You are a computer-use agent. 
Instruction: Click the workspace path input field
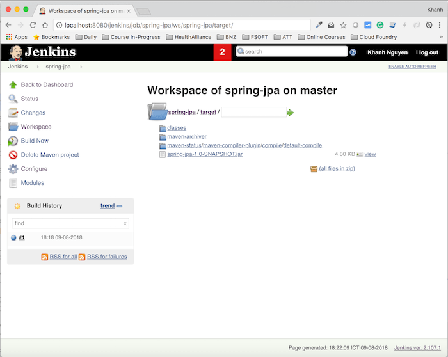(x=253, y=112)
